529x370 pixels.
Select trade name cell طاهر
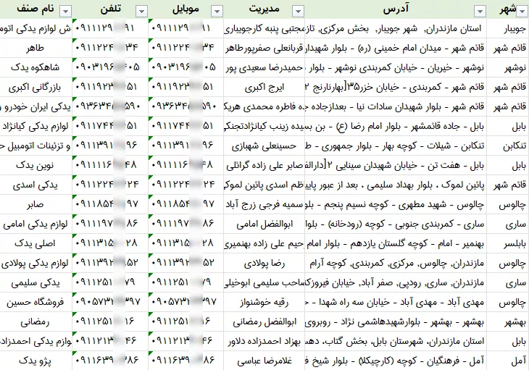[36, 49]
